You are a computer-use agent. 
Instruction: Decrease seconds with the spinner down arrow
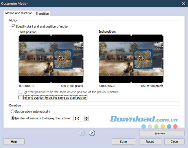click(86, 120)
